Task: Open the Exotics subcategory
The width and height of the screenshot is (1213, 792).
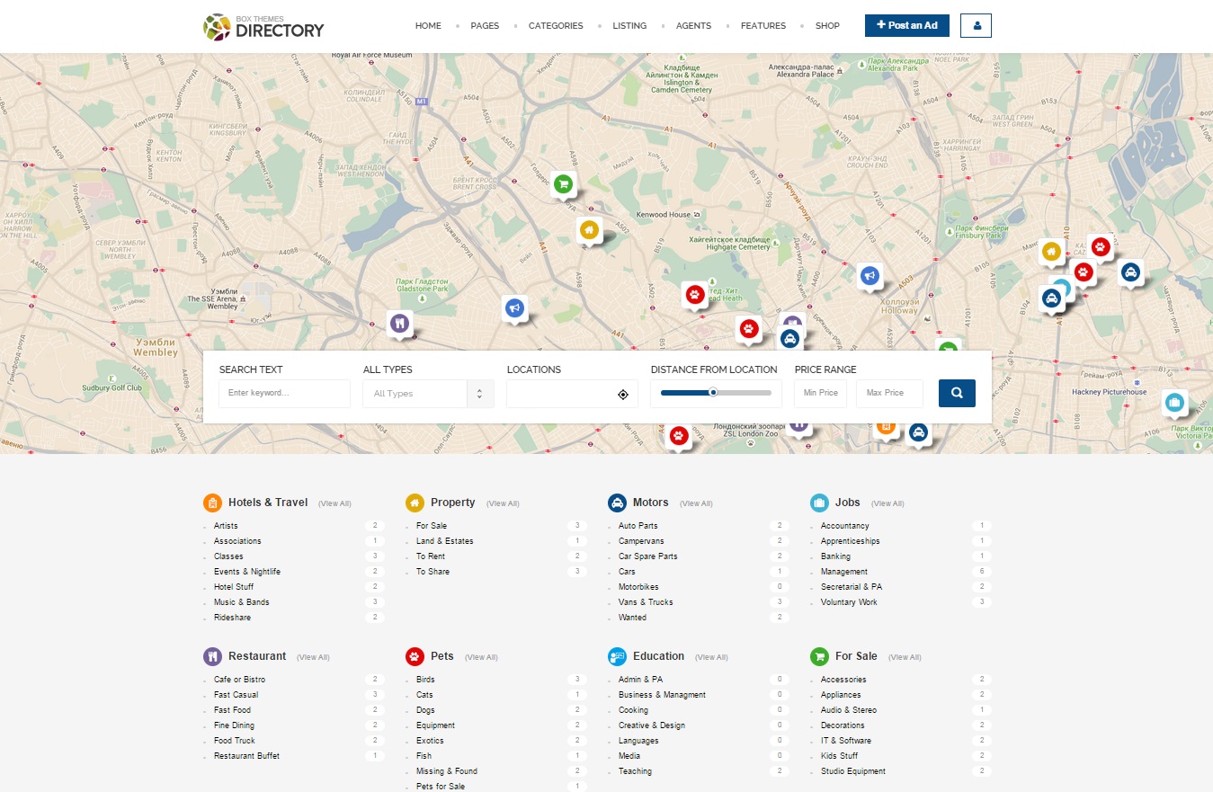Action: pyautogui.click(x=430, y=741)
